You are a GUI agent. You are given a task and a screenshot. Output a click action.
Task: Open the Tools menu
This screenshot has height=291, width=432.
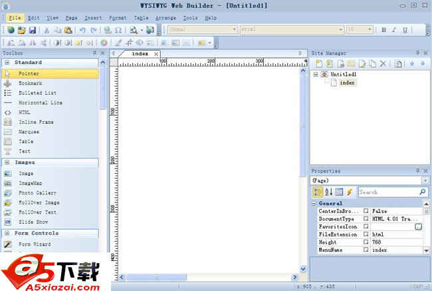point(190,18)
